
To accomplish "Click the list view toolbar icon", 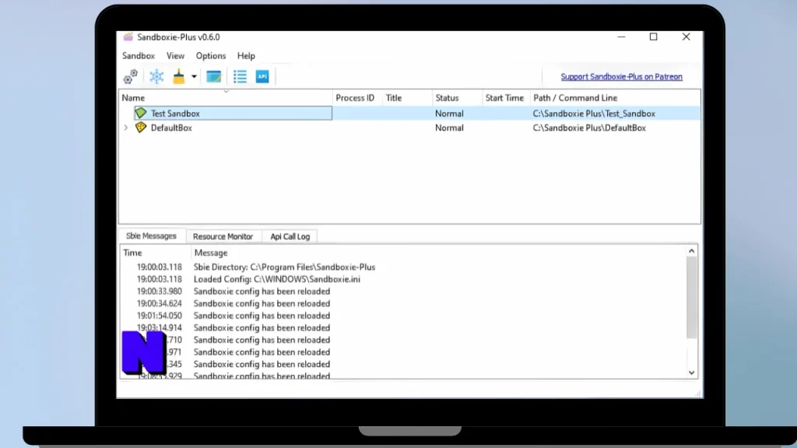I will click(x=240, y=77).
